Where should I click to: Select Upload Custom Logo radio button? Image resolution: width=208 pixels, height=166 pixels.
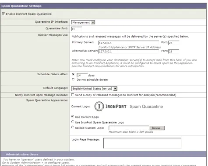point(73,127)
